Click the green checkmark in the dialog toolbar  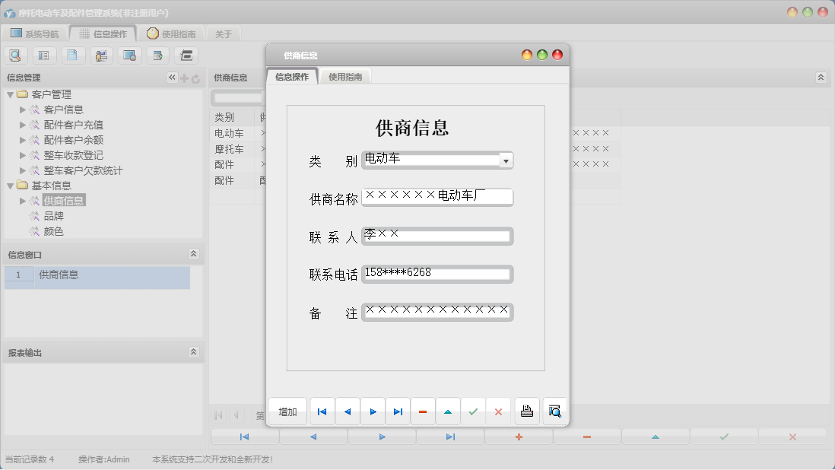pyautogui.click(x=473, y=411)
